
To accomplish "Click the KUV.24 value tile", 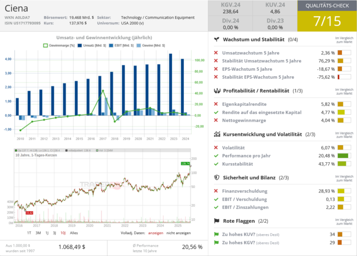I will coord(275,8).
